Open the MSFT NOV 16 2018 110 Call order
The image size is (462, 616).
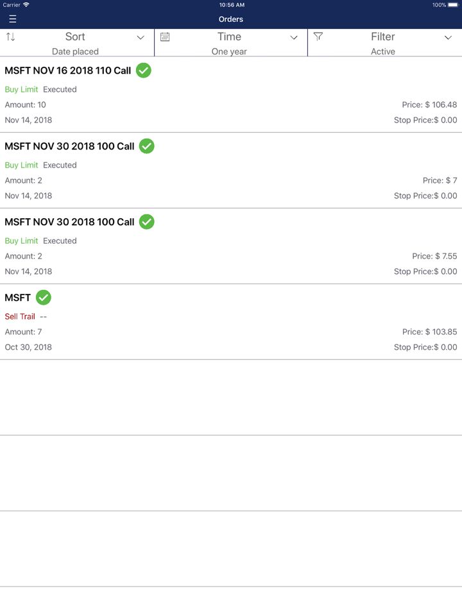67,71
